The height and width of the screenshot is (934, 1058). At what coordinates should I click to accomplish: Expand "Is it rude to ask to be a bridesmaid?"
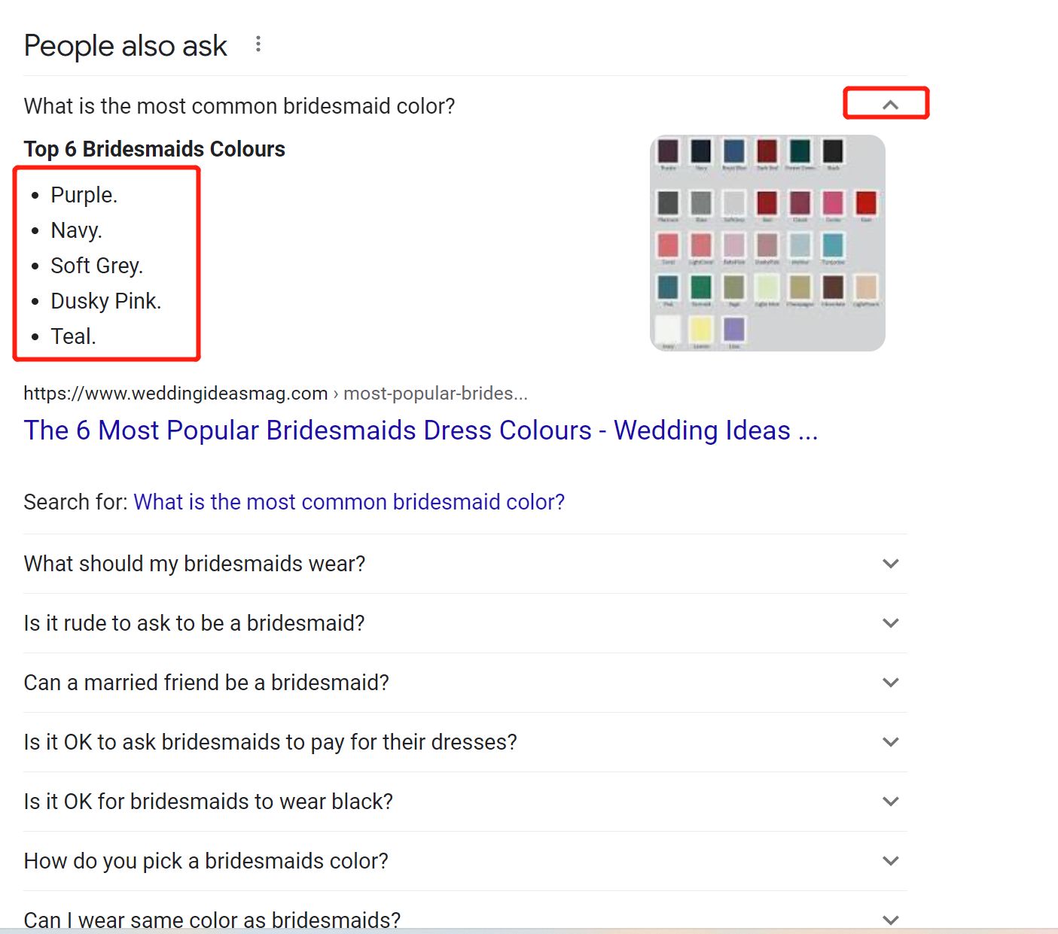pyautogui.click(x=890, y=623)
